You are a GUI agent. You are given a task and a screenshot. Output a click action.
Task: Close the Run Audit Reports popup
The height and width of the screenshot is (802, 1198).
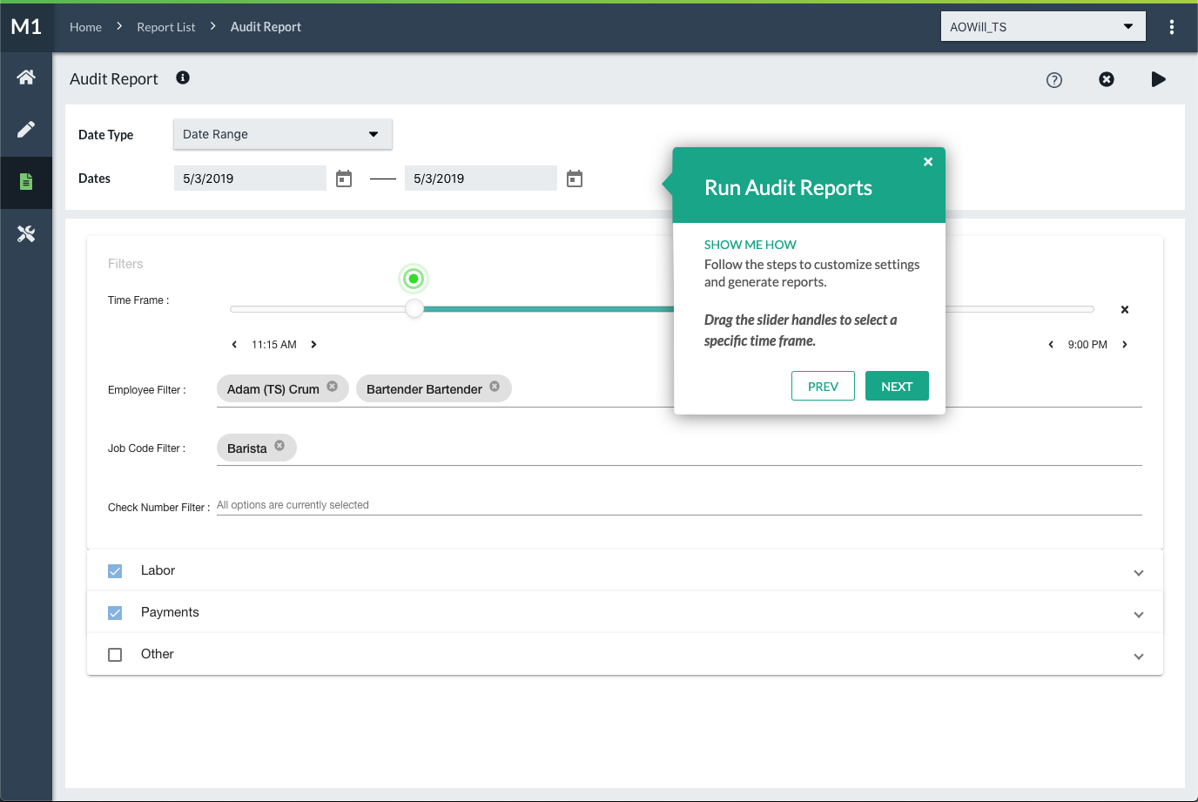[928, 161]
